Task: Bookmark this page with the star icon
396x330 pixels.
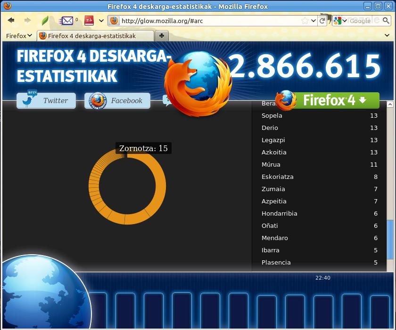Action: (x=305, y=21)
